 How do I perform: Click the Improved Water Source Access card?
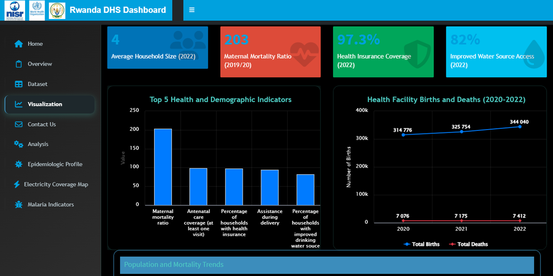(x=496, y=52)
